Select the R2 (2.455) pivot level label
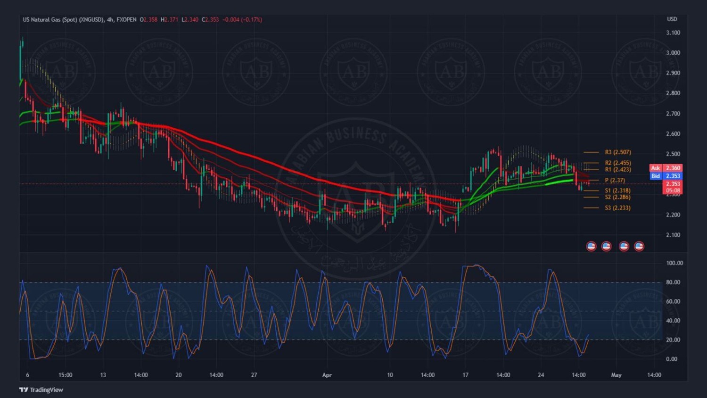This screenshot has width=707, height=398. pos(618,163)
